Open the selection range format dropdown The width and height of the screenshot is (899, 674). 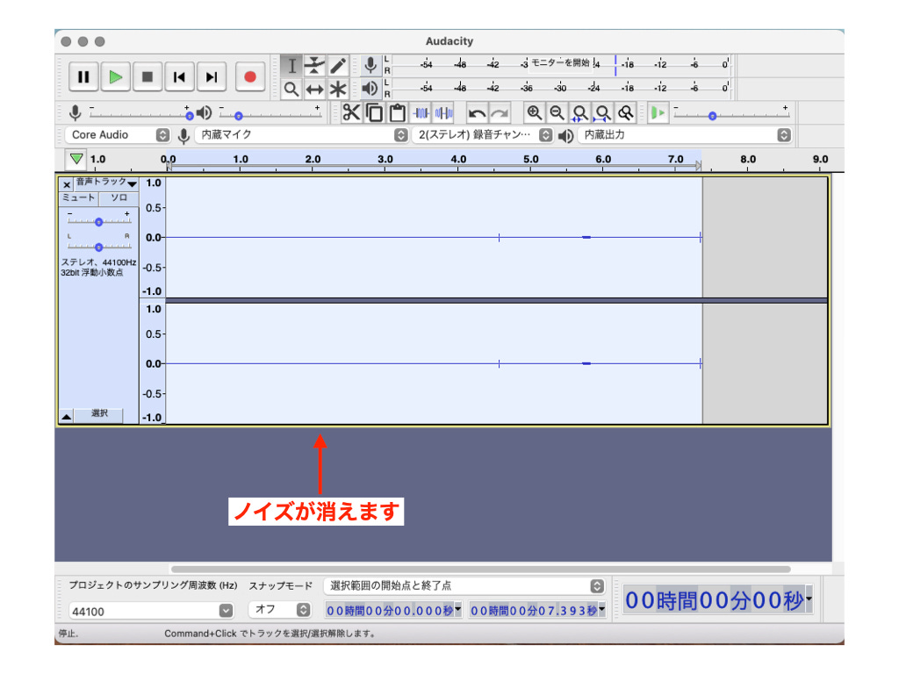(465, 585)
